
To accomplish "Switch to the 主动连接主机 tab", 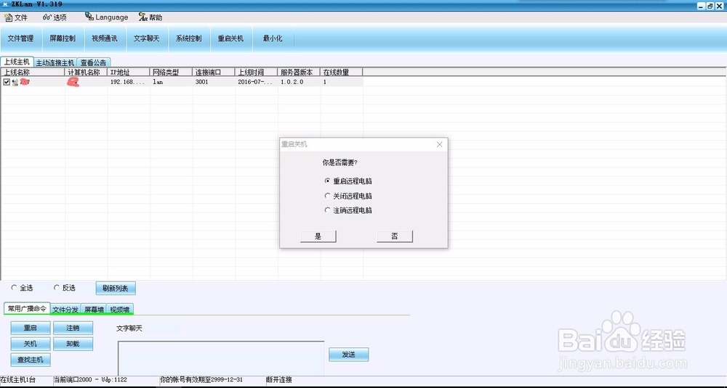I will pos(55,62).
